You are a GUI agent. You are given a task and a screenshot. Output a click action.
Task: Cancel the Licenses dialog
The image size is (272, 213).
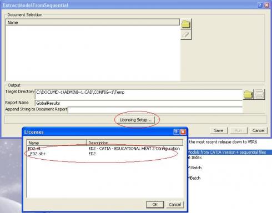[175, 205]
